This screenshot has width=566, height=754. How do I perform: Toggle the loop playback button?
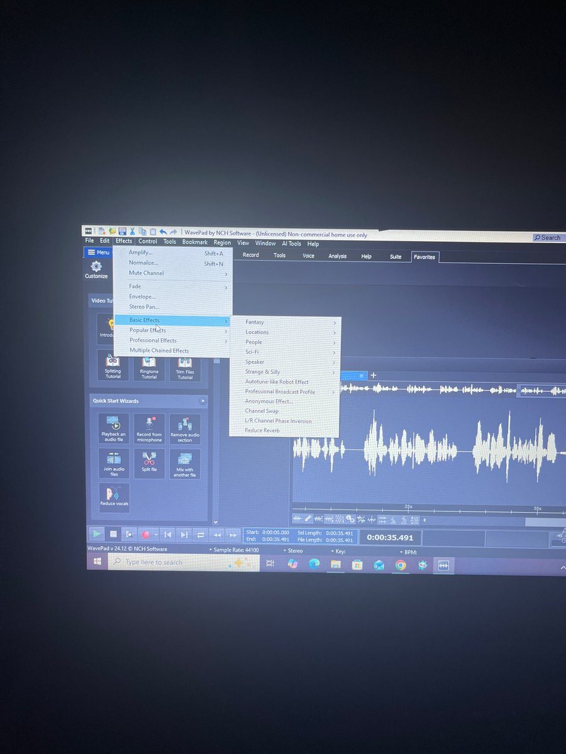(x=201, y=535)
